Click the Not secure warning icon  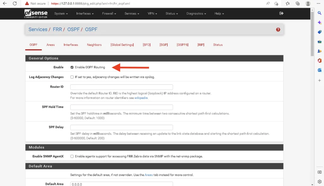pos(27,3)
